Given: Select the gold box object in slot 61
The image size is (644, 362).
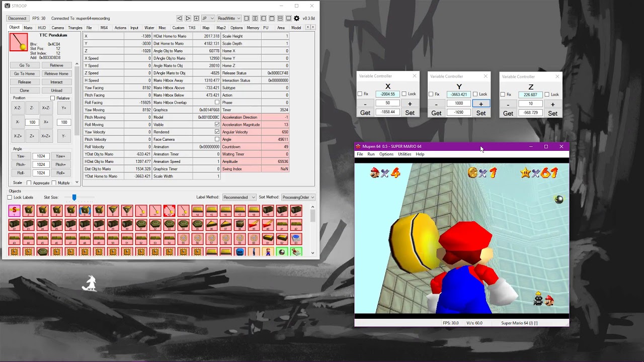Looking at the screenshot, I should click(x=268, y=238).
